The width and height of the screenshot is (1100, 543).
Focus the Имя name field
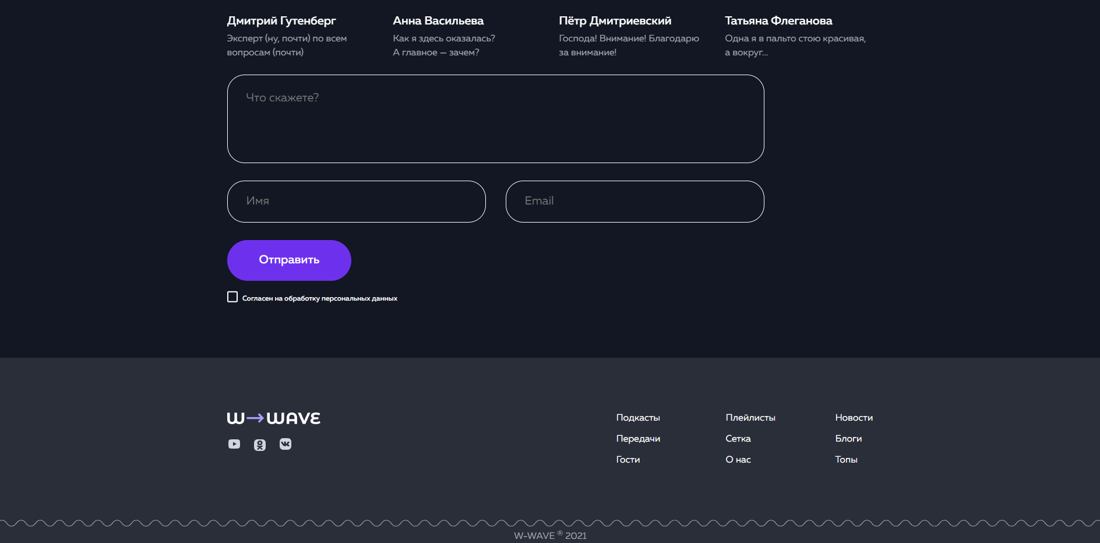click(x=356, y=202)
